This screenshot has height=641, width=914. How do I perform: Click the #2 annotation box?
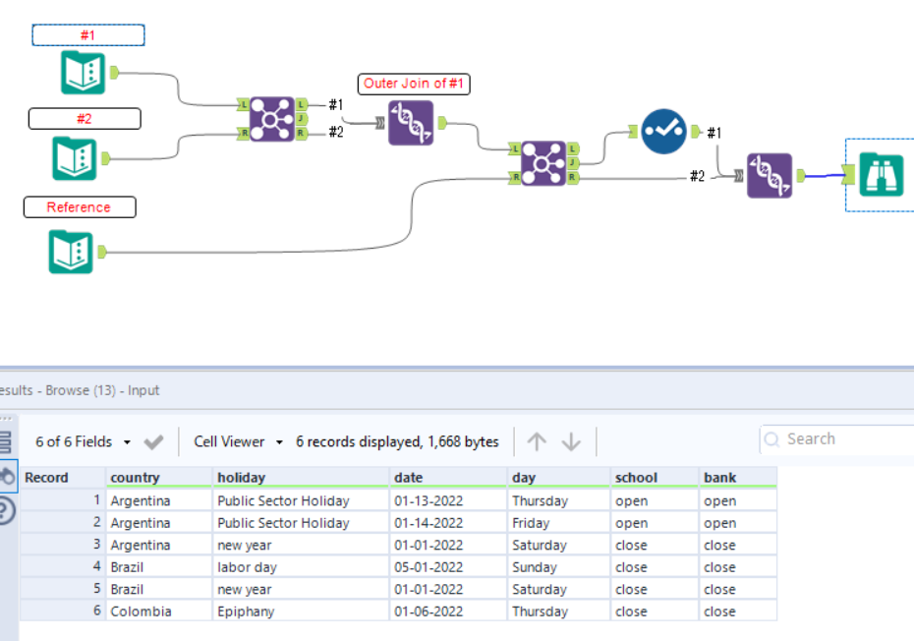point(85,119)
